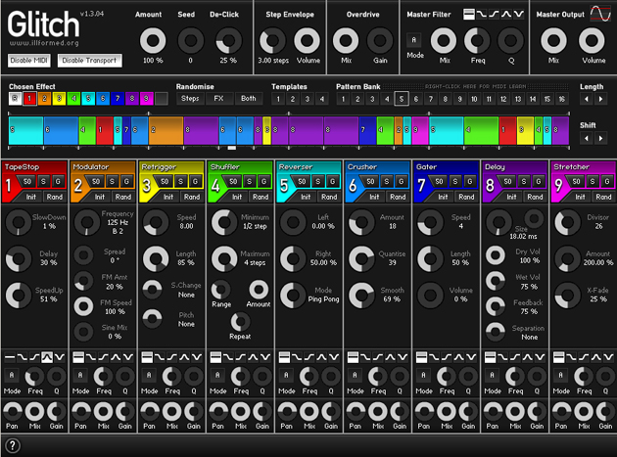Screen dimensions: 617x457
Task: Select the Master Filter band-pass shape icon
Action: pyautogui.click(x=506, y=14)
